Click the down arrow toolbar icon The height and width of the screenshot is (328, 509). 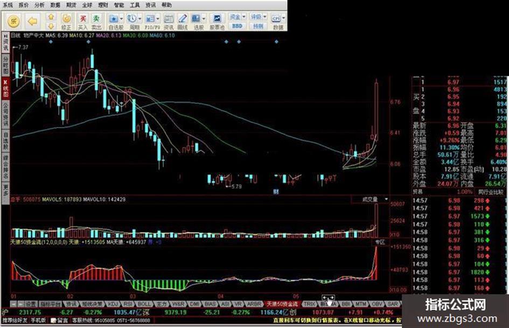[x=51, y=26]
